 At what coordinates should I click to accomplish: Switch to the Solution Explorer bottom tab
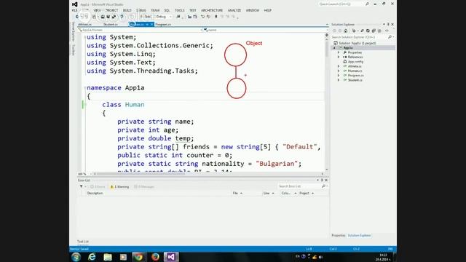(359, 236)
